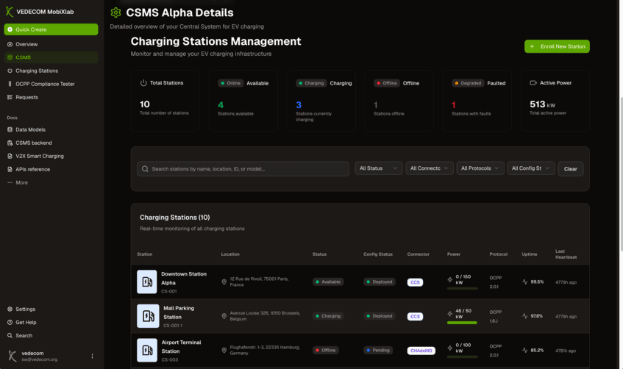Click the Charging badge on the stats card
Image resolution: width=623 pixels, height=369 pixels.
(x=311, y=83)
